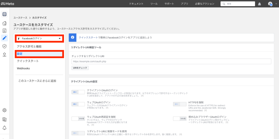The width and height of the screenshot is (279, 139).
Task: Toggle the ウェブOAuth再認証を強制 switch
Action: point(78,119)
